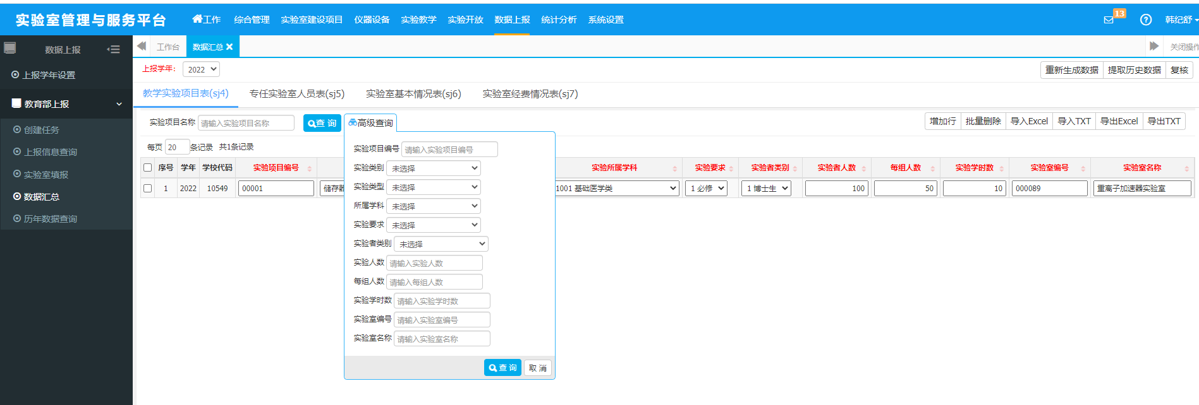Switch to 实验室基本情况表(sj6) tab
This screenshot has width=1199, height=405.
click(413, 94)
